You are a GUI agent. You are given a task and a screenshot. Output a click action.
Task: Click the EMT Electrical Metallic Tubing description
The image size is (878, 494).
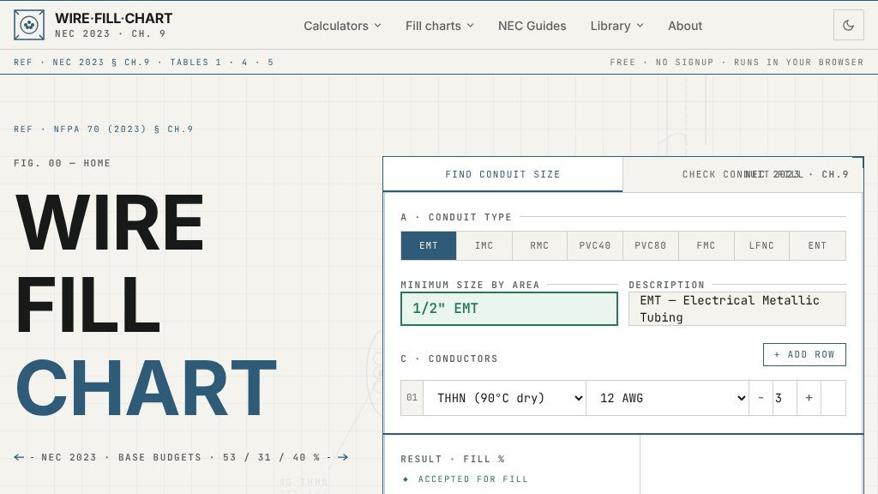737,309
